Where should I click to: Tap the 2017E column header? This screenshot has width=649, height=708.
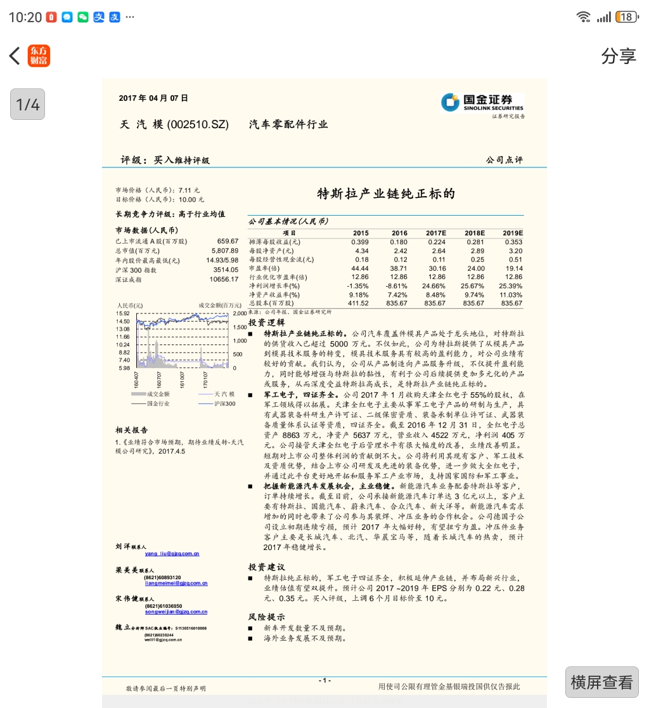(x=436, y=233)
